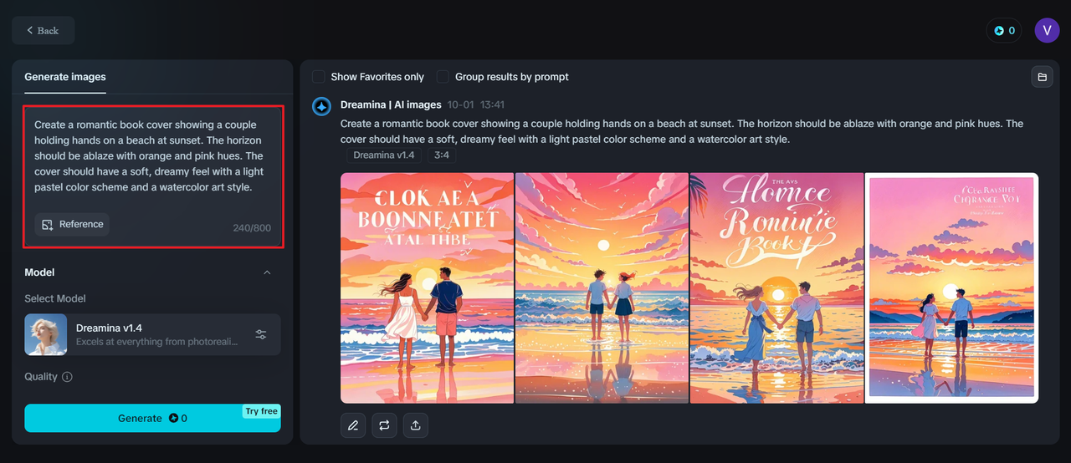Click the regenerate arrows icon below results
This screenshot has height=463, width=1071.
tap(384, 425)
